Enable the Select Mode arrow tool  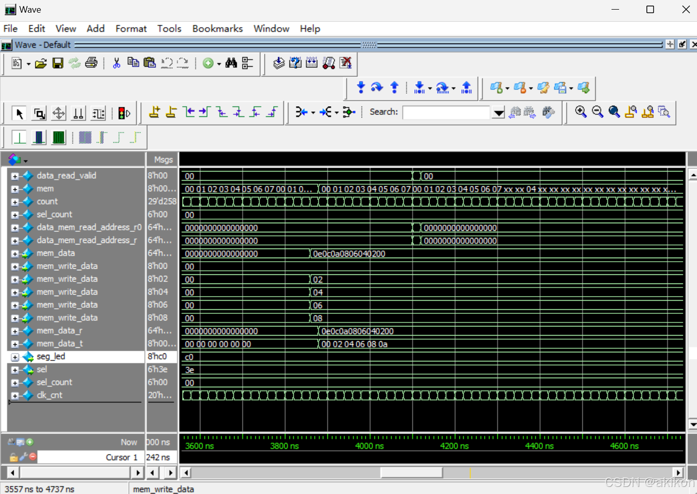(x=19, y=113)
